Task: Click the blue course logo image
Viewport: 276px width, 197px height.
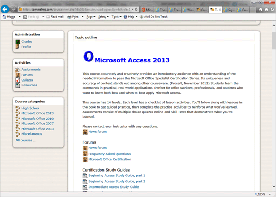Action: (x=88, y=56)
